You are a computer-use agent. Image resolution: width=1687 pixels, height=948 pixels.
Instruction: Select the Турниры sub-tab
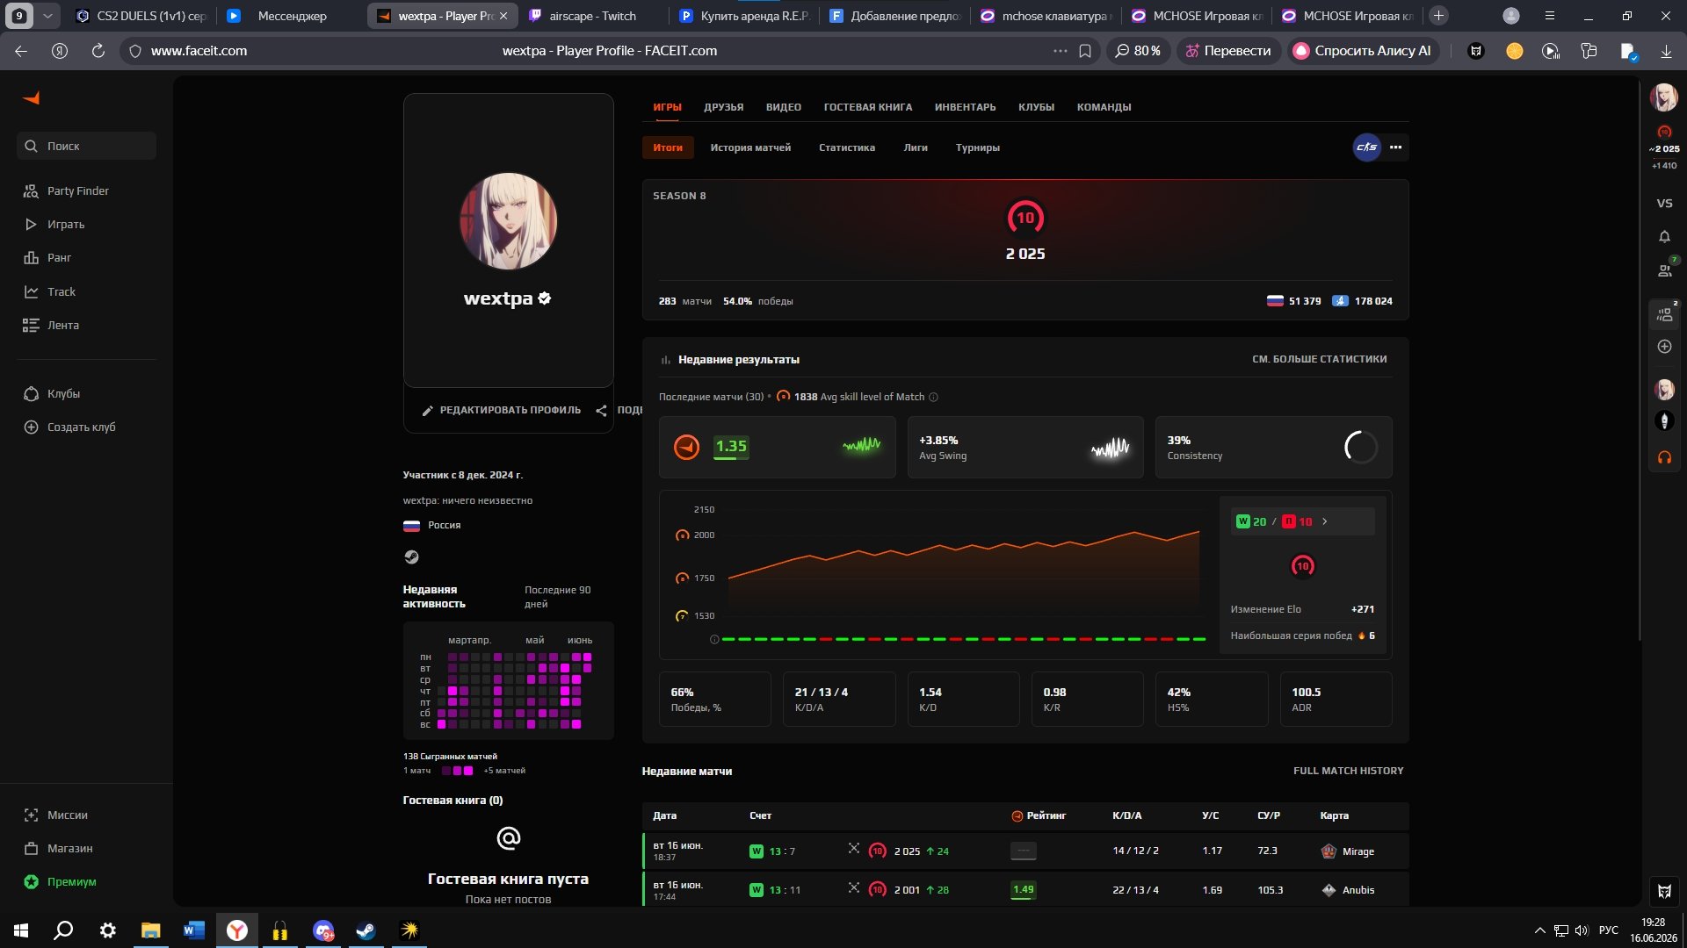(977, 147)
